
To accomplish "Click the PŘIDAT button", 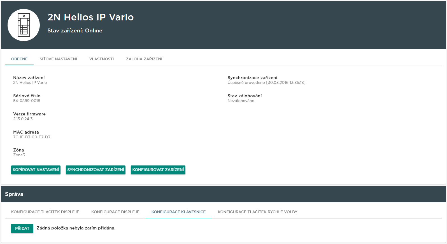I will point(22,228).
